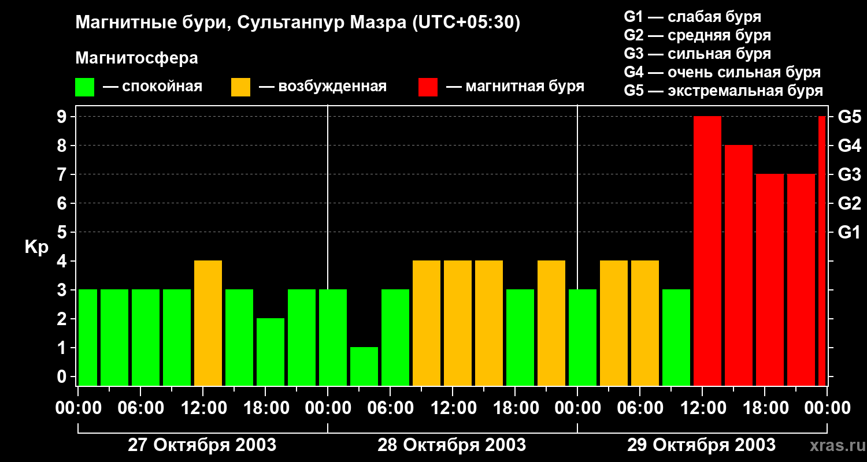Click the 'G4 — очень сильная буря' legend line
The width and height of the screenshot is (867, 462).
tap(722, 72)
